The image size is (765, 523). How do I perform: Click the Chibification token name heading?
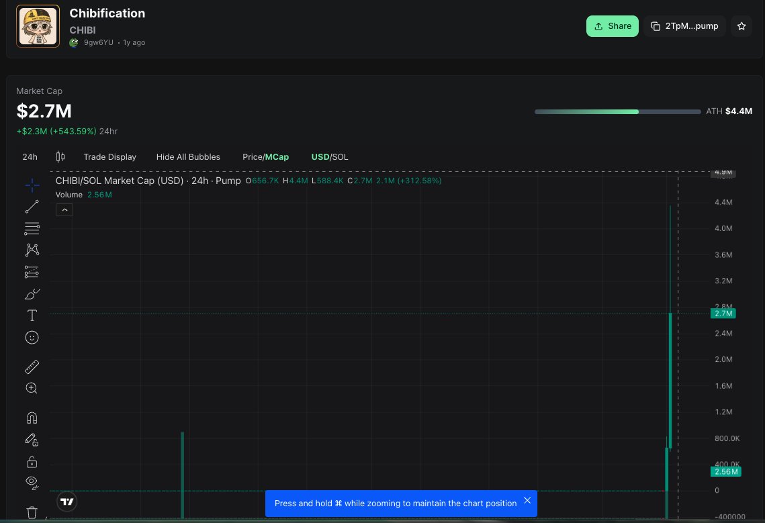point(107,13)
